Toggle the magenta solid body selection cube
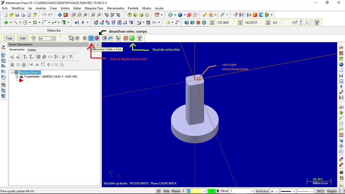Viewport: 345px width, 194px height. (x=97, y=38)
